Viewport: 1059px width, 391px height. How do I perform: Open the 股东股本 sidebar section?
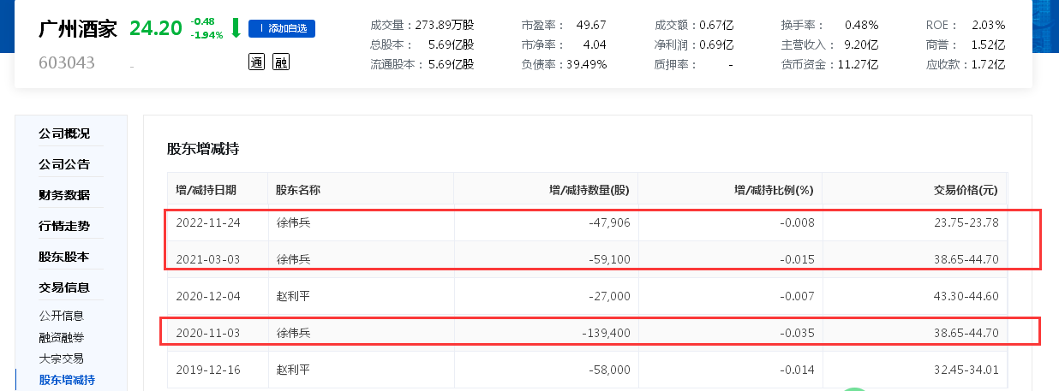(64, 257)
